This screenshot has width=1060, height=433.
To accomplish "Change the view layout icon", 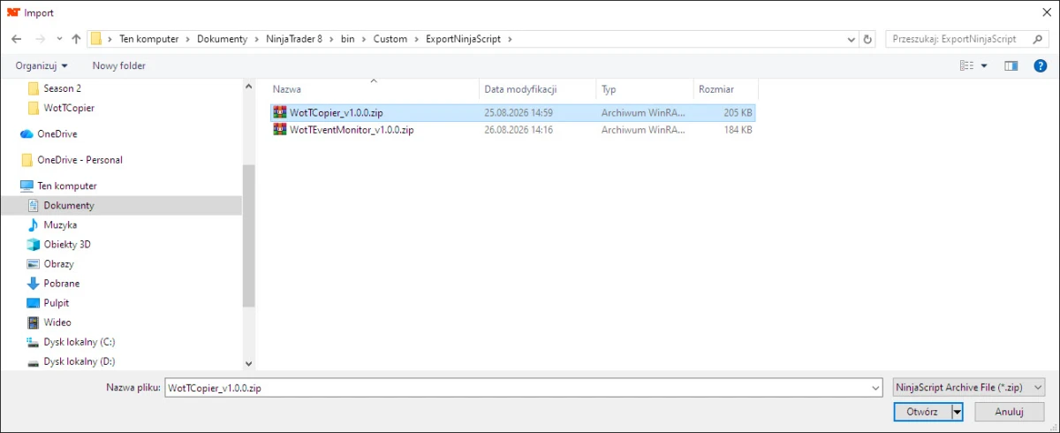I will coord(966,65).
